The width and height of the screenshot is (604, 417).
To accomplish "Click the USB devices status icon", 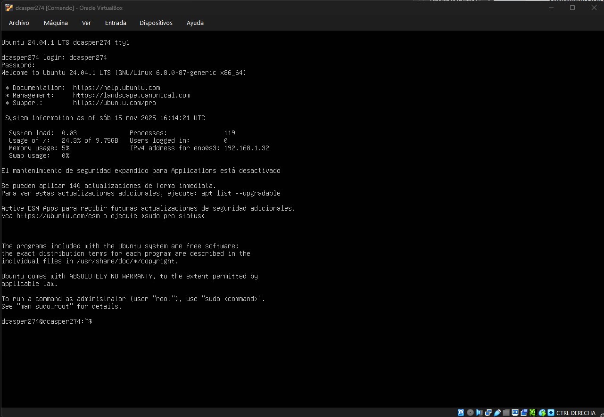I will tap(497, 413).
